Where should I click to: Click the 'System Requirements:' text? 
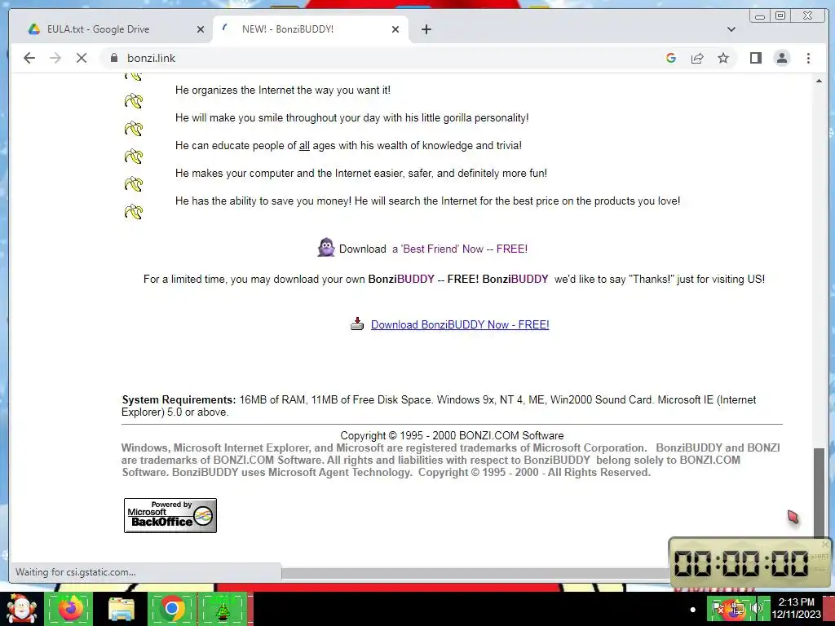[179, 399]
